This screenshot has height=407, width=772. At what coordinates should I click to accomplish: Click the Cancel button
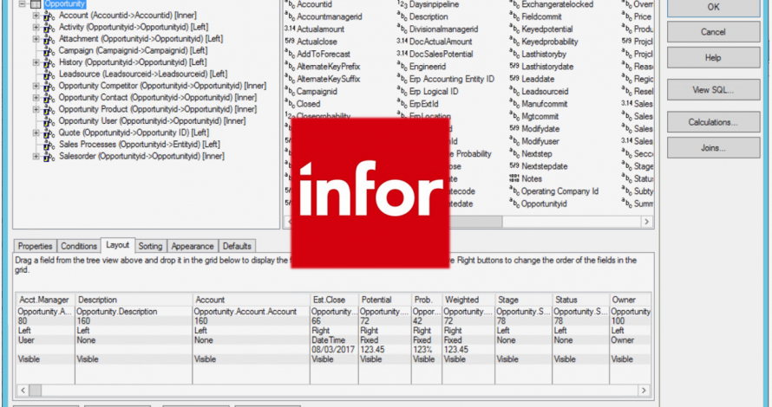713,32
